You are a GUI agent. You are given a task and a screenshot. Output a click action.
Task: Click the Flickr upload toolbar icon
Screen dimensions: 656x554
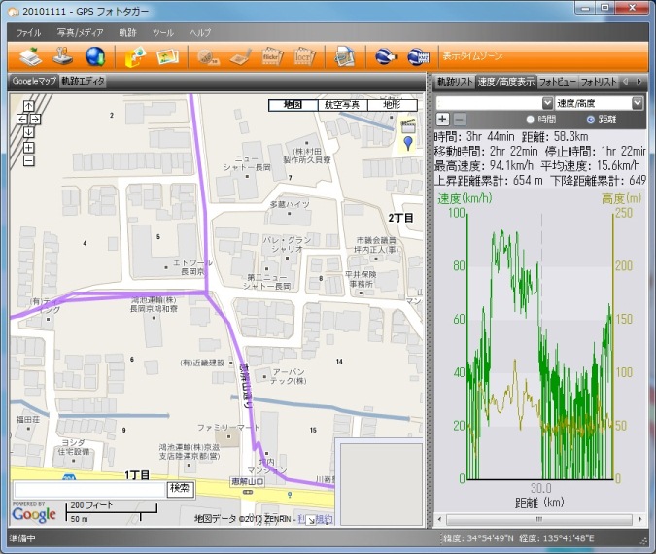[272, 57]
